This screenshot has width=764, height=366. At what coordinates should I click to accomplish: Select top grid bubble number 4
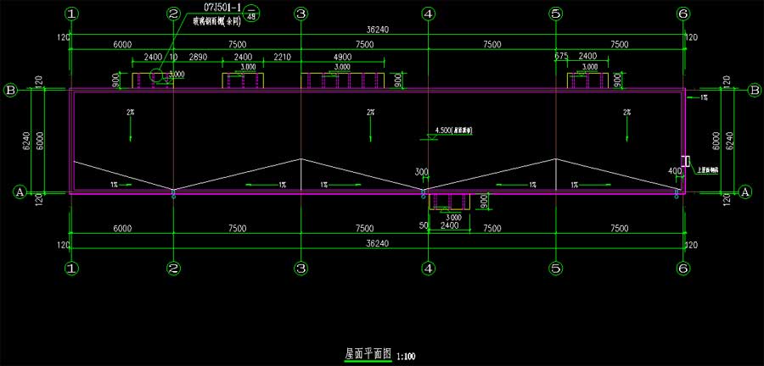point(429,14)
